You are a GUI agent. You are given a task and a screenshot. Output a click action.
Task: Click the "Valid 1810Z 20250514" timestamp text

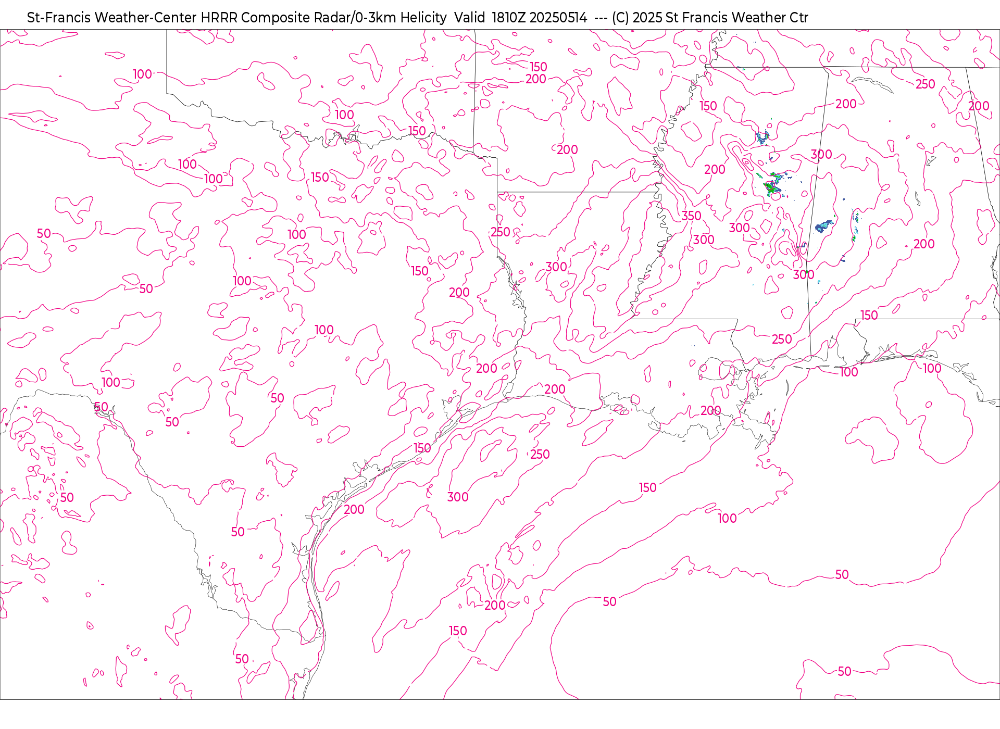coord(520,18)
